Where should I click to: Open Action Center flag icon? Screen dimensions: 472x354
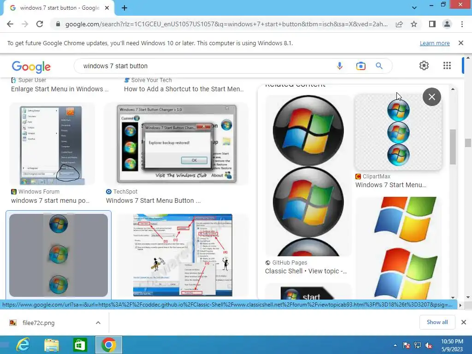[x=406, y=345]
